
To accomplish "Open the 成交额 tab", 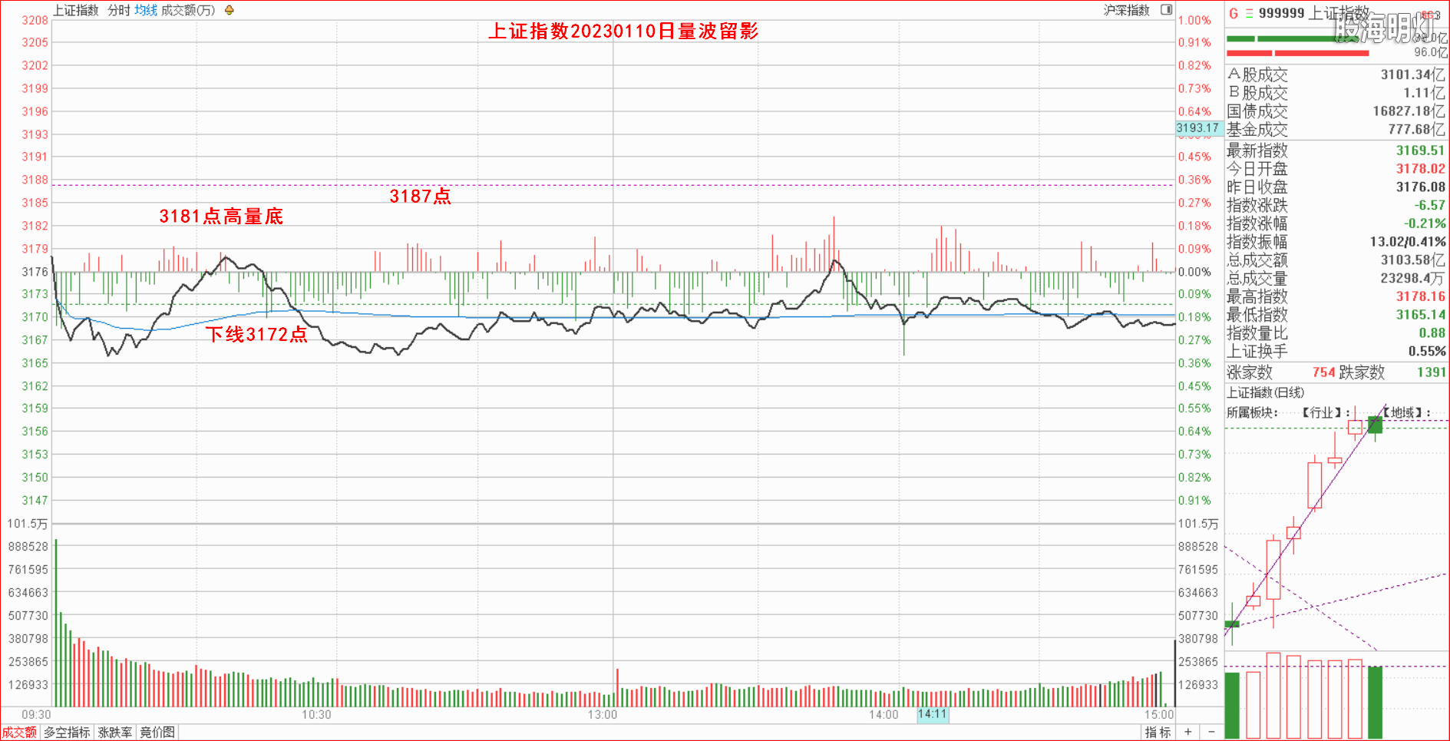I will click(19, 733).
